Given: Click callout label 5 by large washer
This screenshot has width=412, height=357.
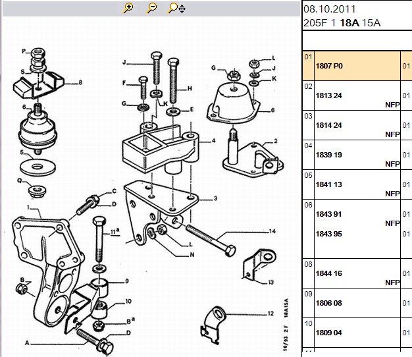Looking at the screenshot, I should click(22, 152).
